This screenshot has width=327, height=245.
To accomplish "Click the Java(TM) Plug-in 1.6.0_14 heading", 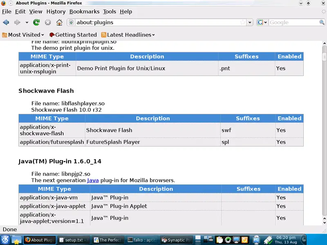I will [x=60, y=161].
